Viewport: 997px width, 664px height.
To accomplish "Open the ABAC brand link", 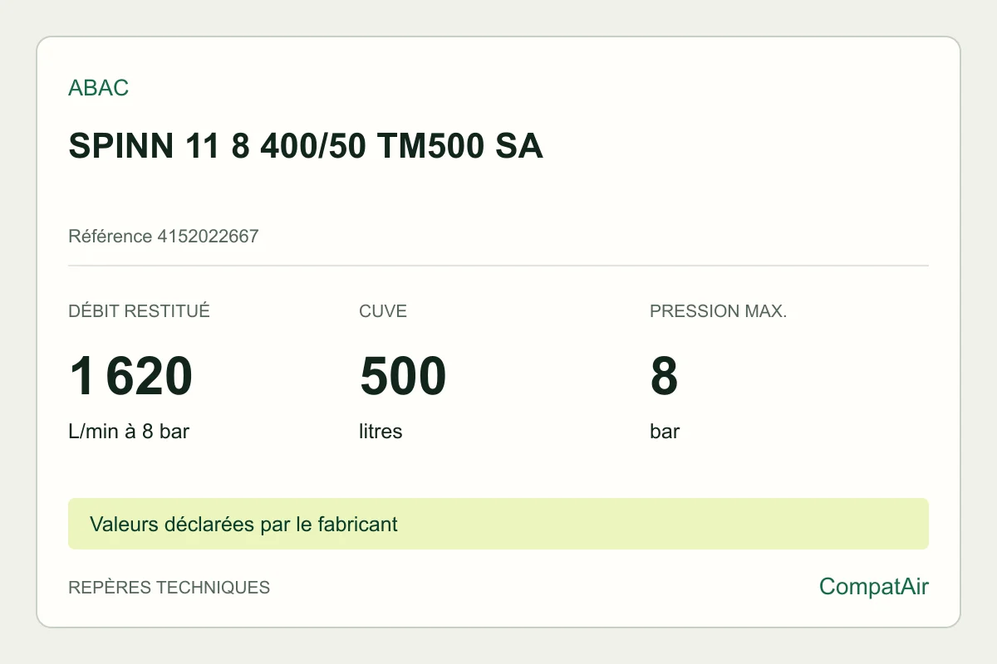I will coord(98,88).
